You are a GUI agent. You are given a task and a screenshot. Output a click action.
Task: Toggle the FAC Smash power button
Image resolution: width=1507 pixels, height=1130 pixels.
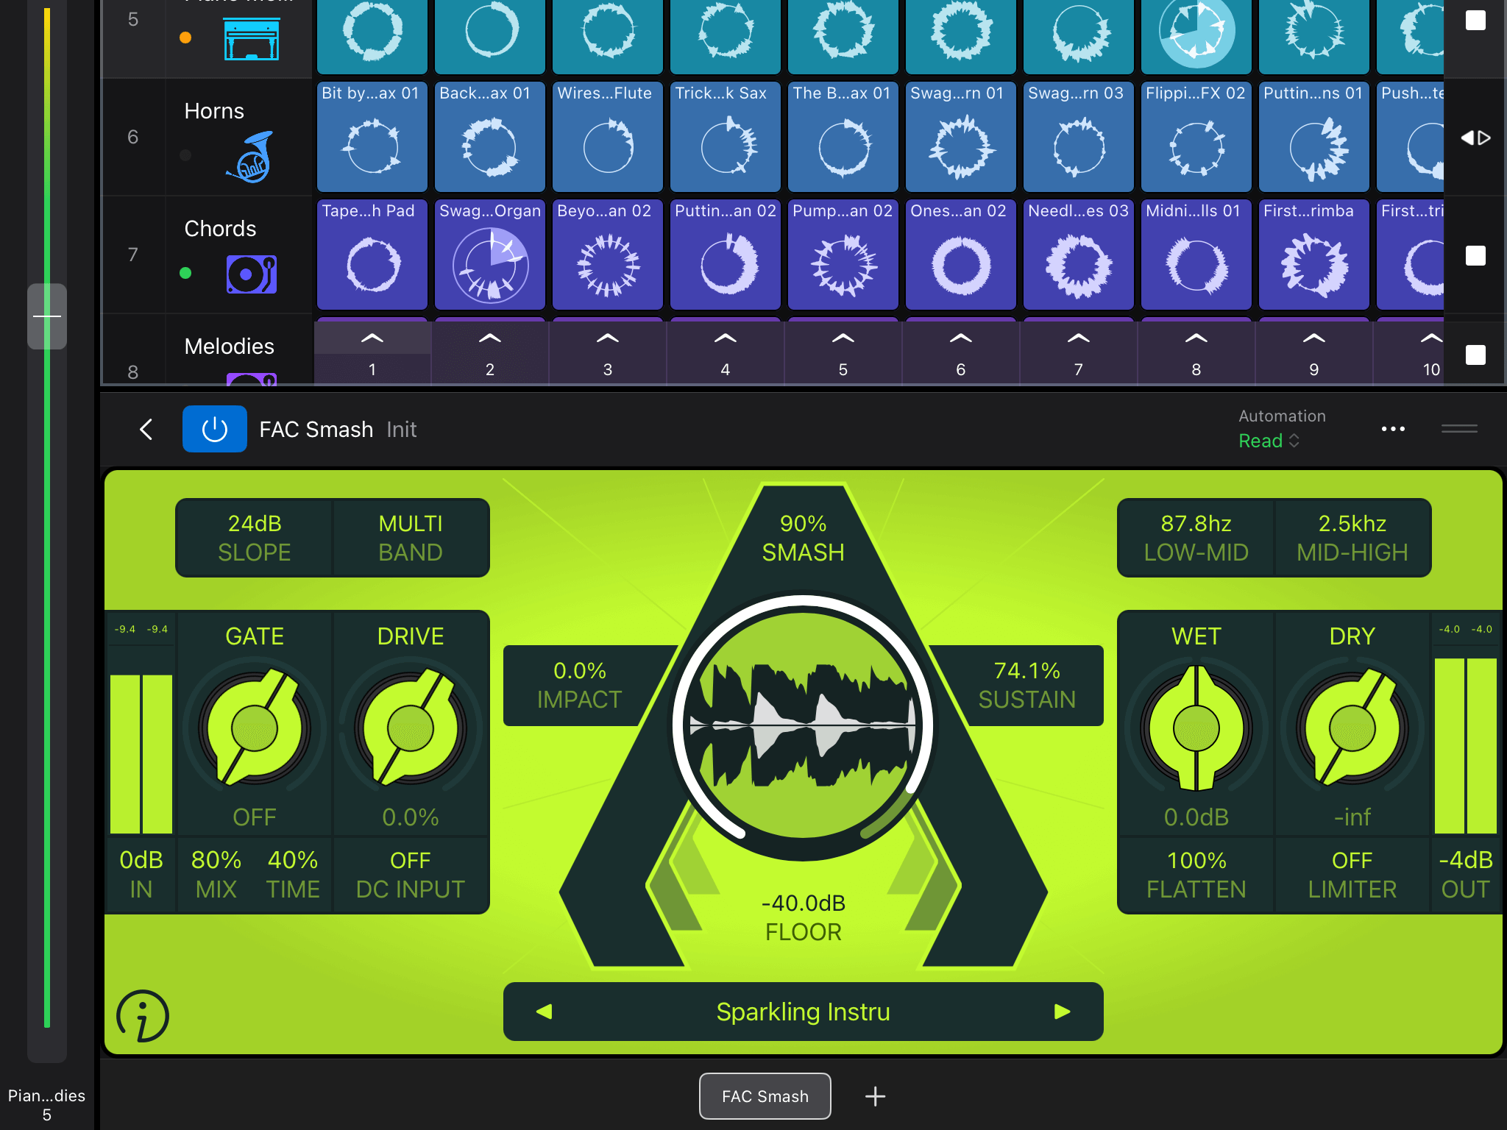pyautogui.click(x=214, y=429)
